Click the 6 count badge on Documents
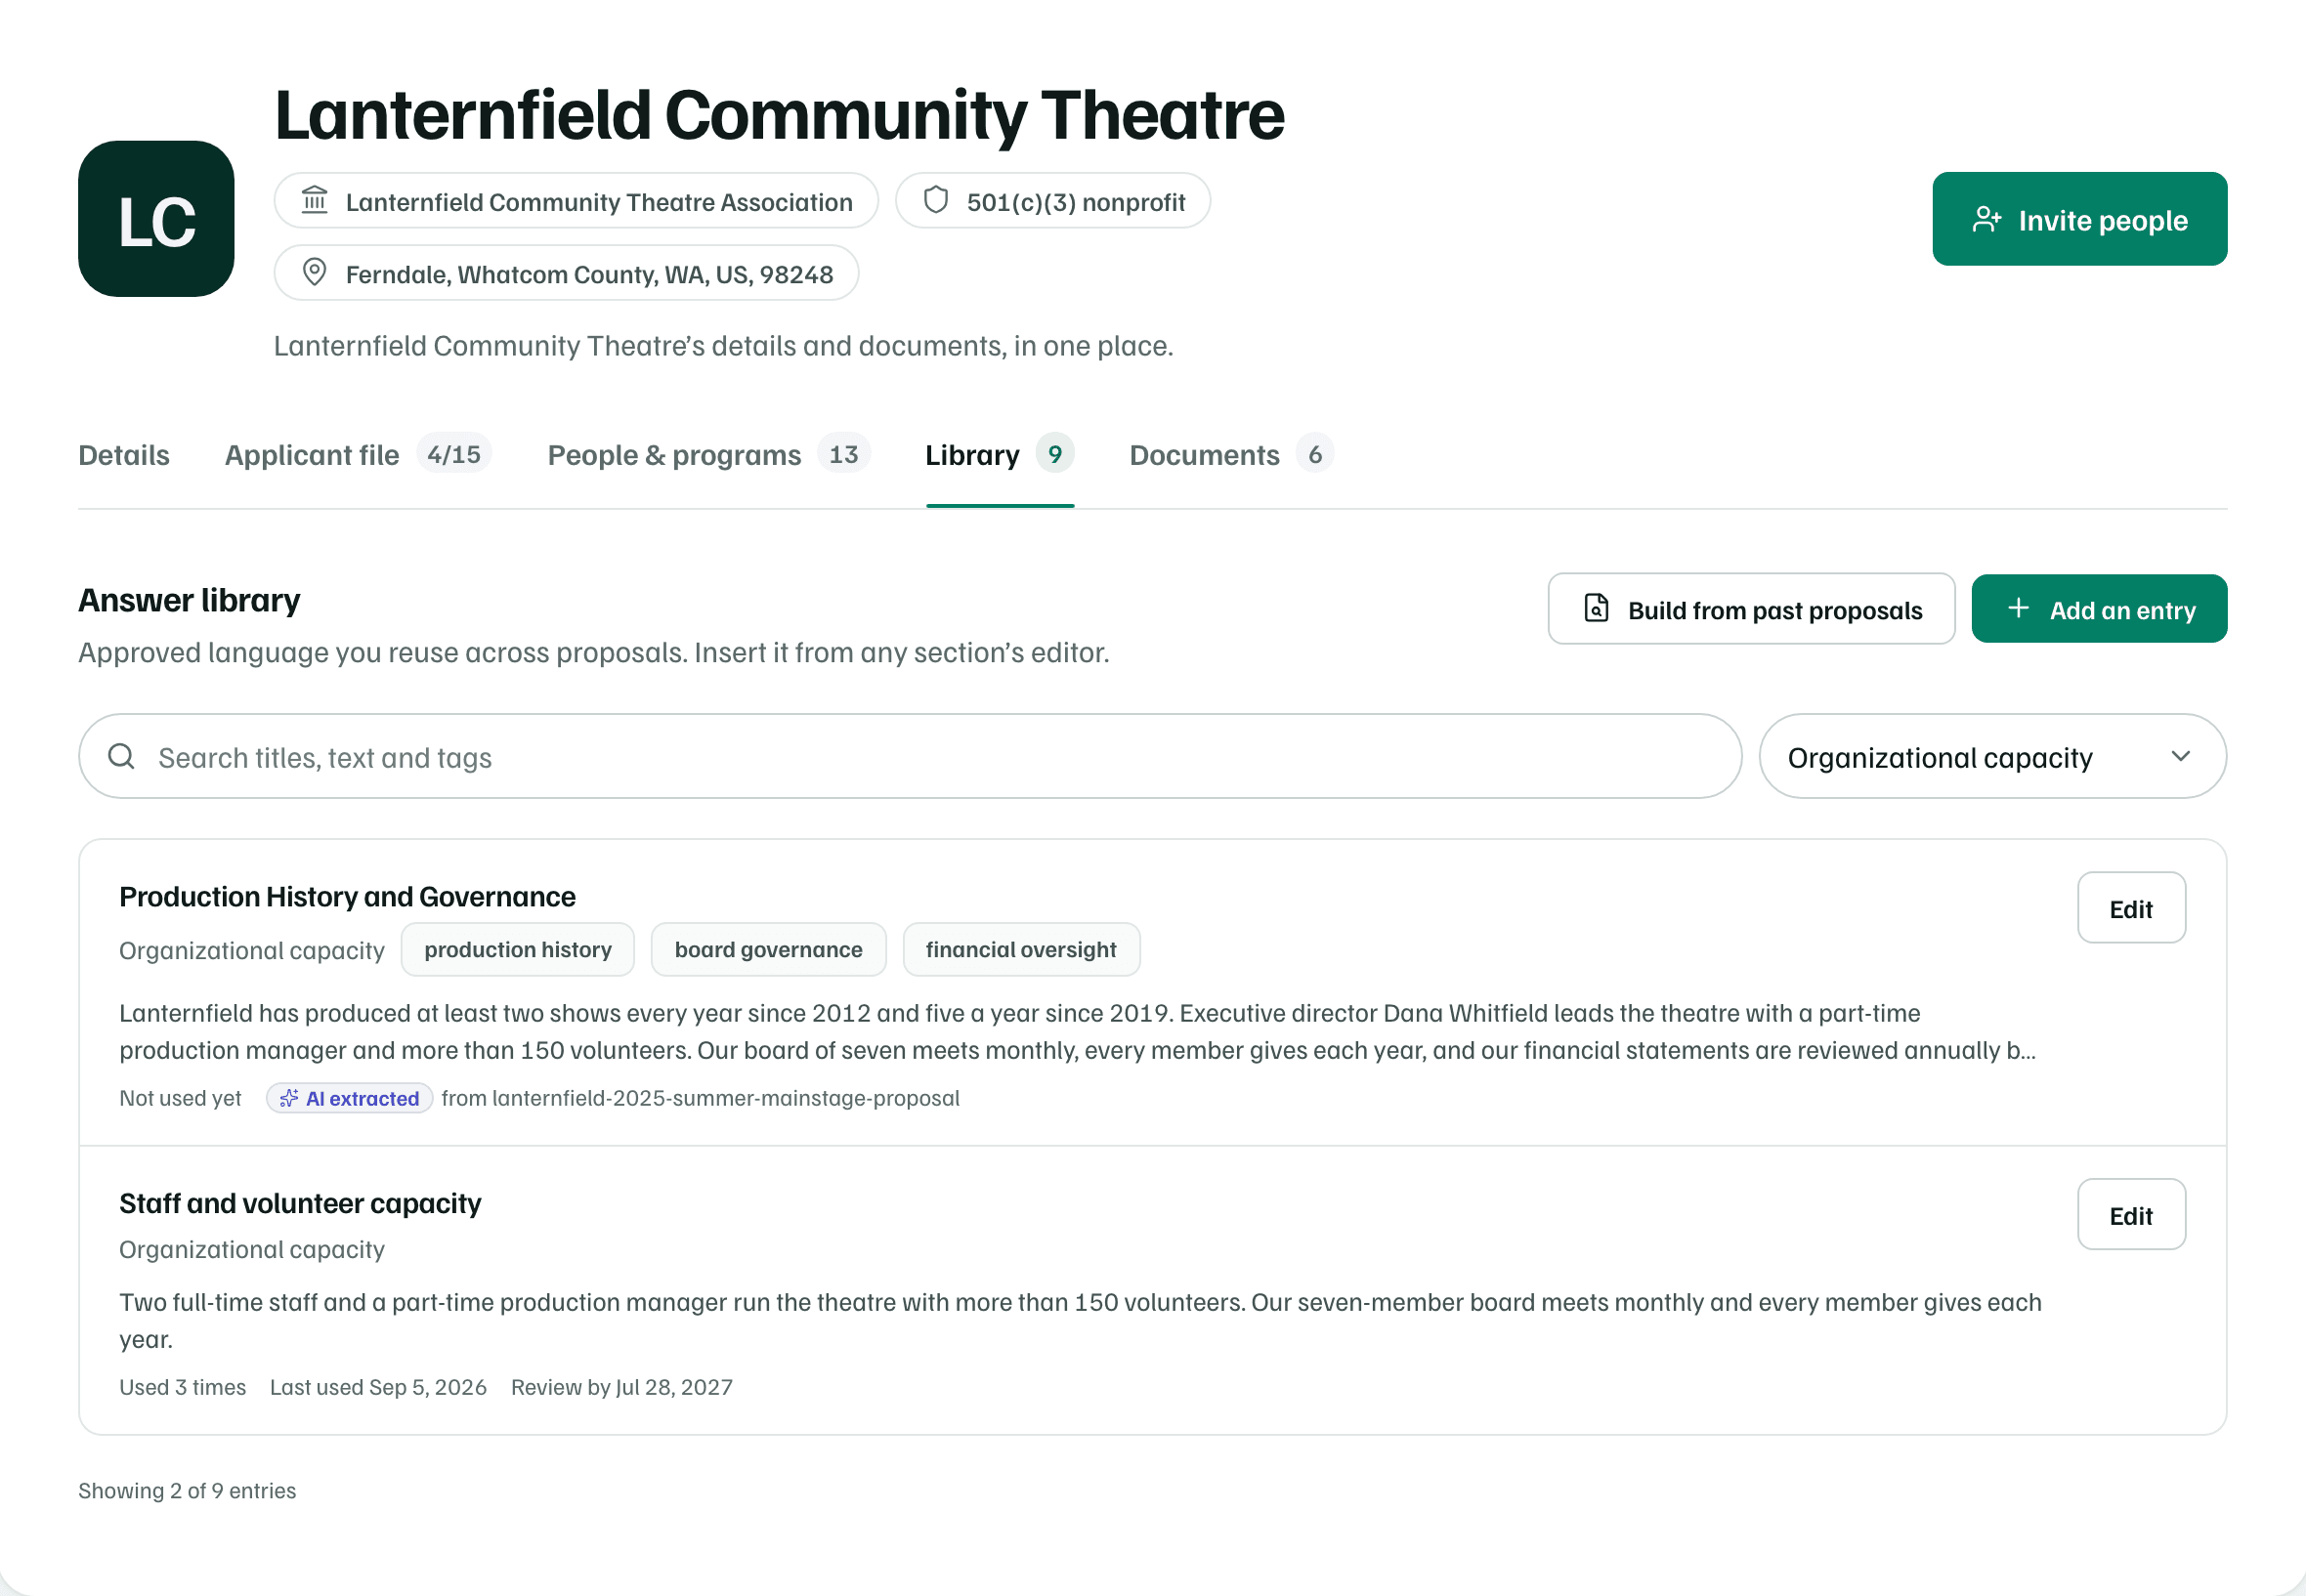2306x1596 pixels. pyautogui.click(x=1315, y=454)
